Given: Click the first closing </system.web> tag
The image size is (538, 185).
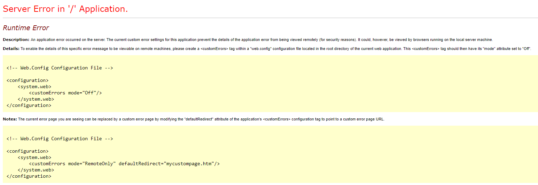Looking at the screenshot, I should coord(36,99).
